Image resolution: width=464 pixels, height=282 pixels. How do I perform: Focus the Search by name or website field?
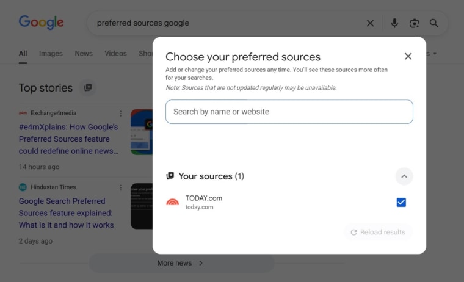[x=289, y=112]
